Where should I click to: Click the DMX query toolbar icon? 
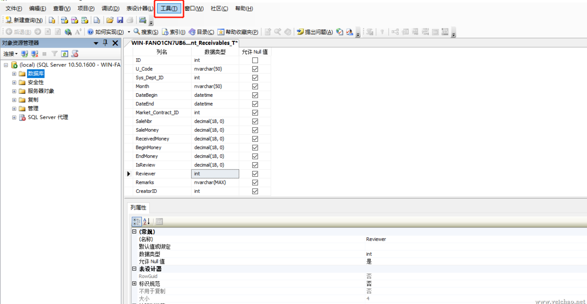pyautogui.click(x=74, y=20)
